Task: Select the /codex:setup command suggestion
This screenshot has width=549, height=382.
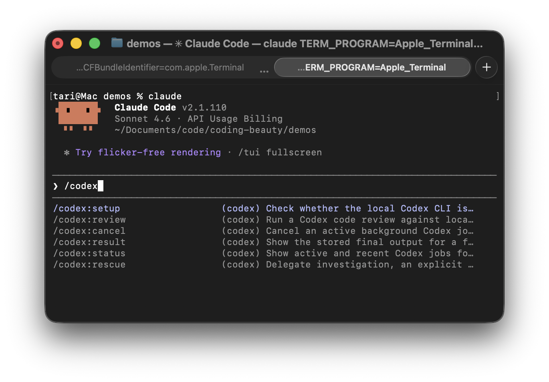Action: pyautogui.click(x=87, y=209)
